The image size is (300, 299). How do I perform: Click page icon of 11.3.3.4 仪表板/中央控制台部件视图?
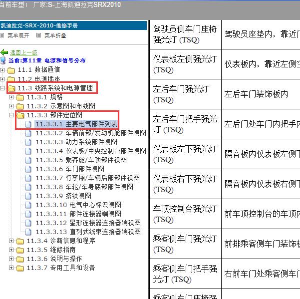(x=28, y=151)
